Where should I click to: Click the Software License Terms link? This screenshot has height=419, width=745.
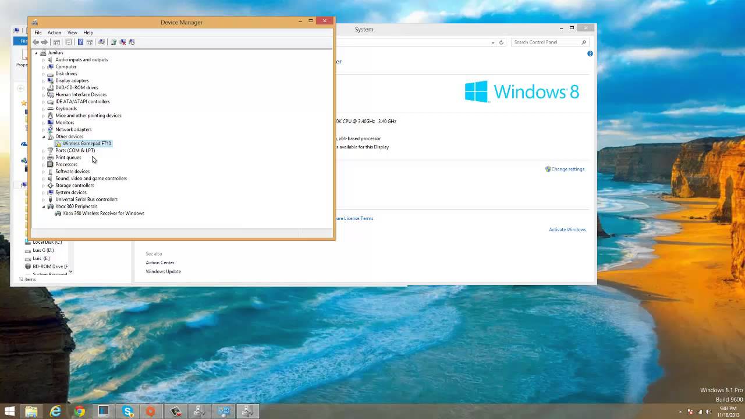coord(354,218)
